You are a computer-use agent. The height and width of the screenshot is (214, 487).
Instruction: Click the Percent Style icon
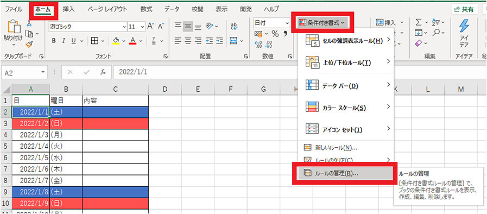(x=275, y=33)
